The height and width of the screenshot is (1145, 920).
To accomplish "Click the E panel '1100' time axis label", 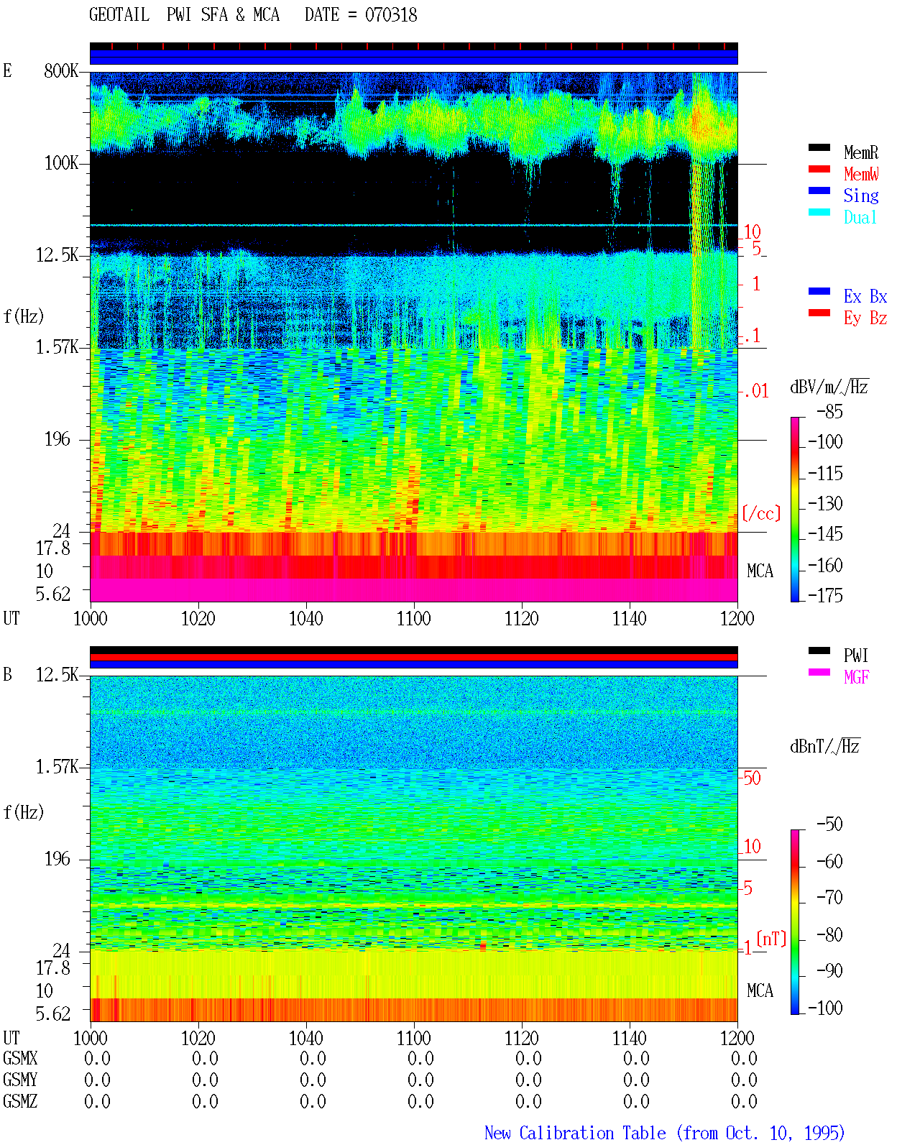I will 413,618.
